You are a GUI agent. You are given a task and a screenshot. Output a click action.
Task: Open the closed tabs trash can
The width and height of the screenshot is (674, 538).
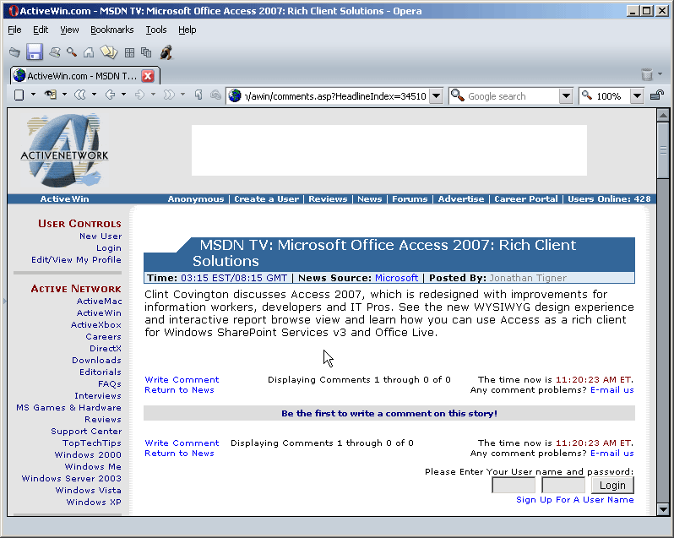coord(647,74)
